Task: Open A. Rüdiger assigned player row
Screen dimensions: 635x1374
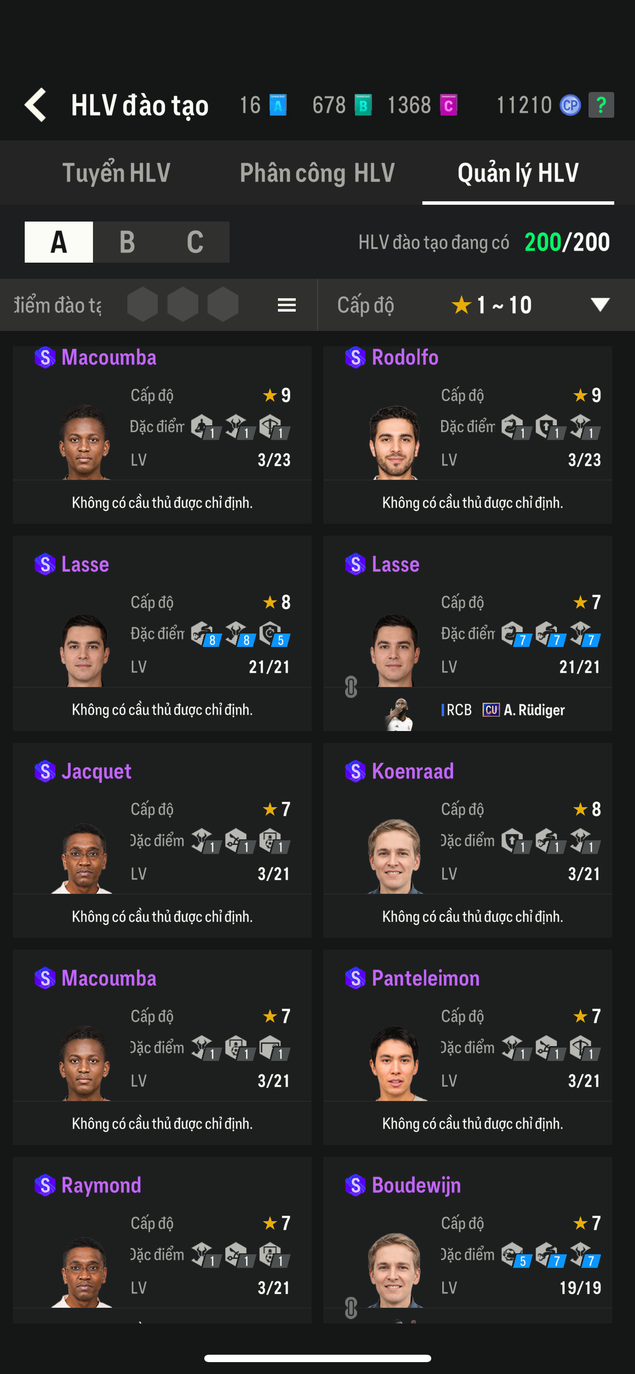Action: click(467, 709)
